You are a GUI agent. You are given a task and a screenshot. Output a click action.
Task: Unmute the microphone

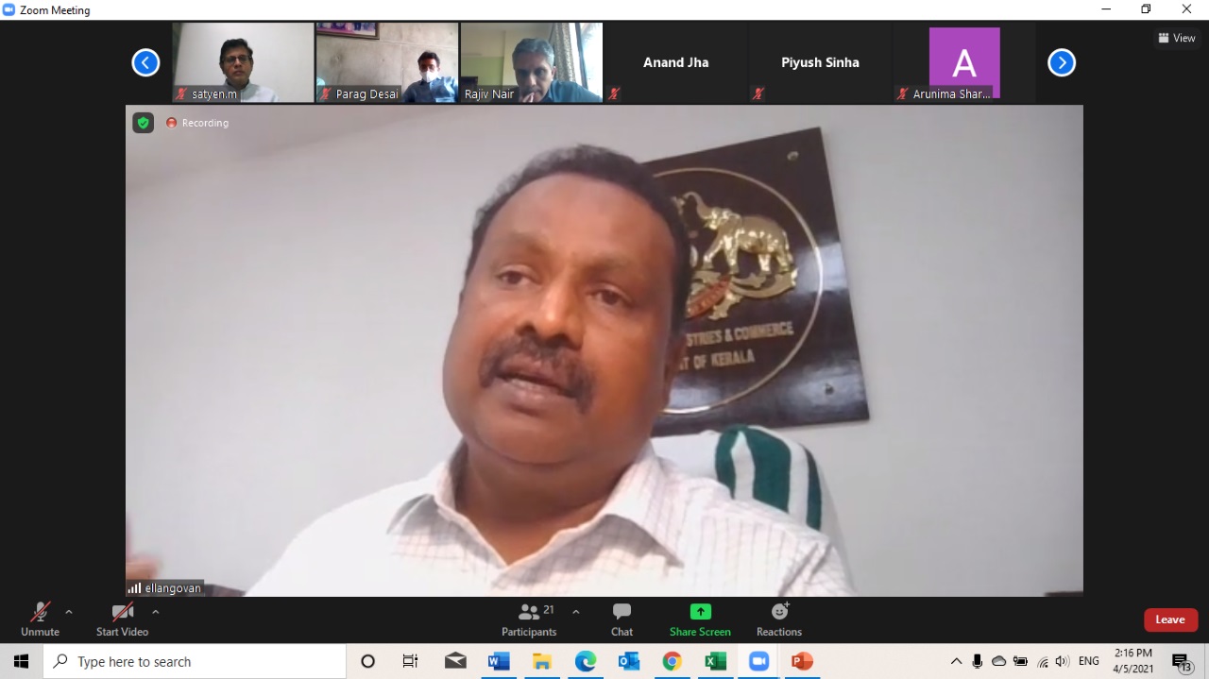pyautogui.click(x=40, y=620)
